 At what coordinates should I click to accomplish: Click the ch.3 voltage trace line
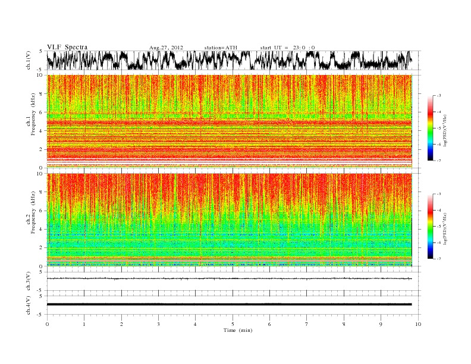pyautogui.click(x=229, y=278)
